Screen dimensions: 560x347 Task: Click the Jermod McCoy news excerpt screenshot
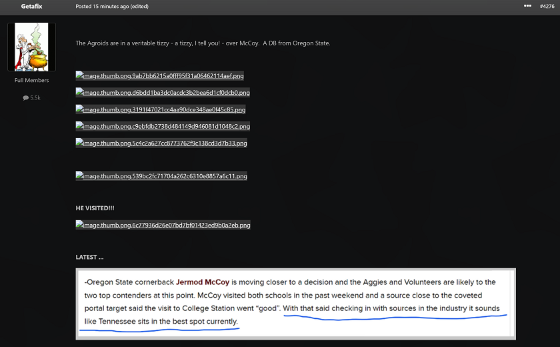(295, 304)
